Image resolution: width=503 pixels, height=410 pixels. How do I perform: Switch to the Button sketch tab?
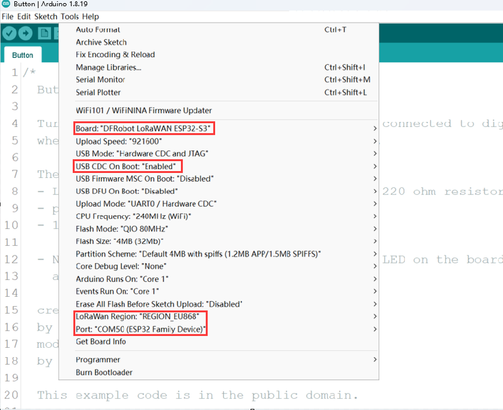click(23, 55)
